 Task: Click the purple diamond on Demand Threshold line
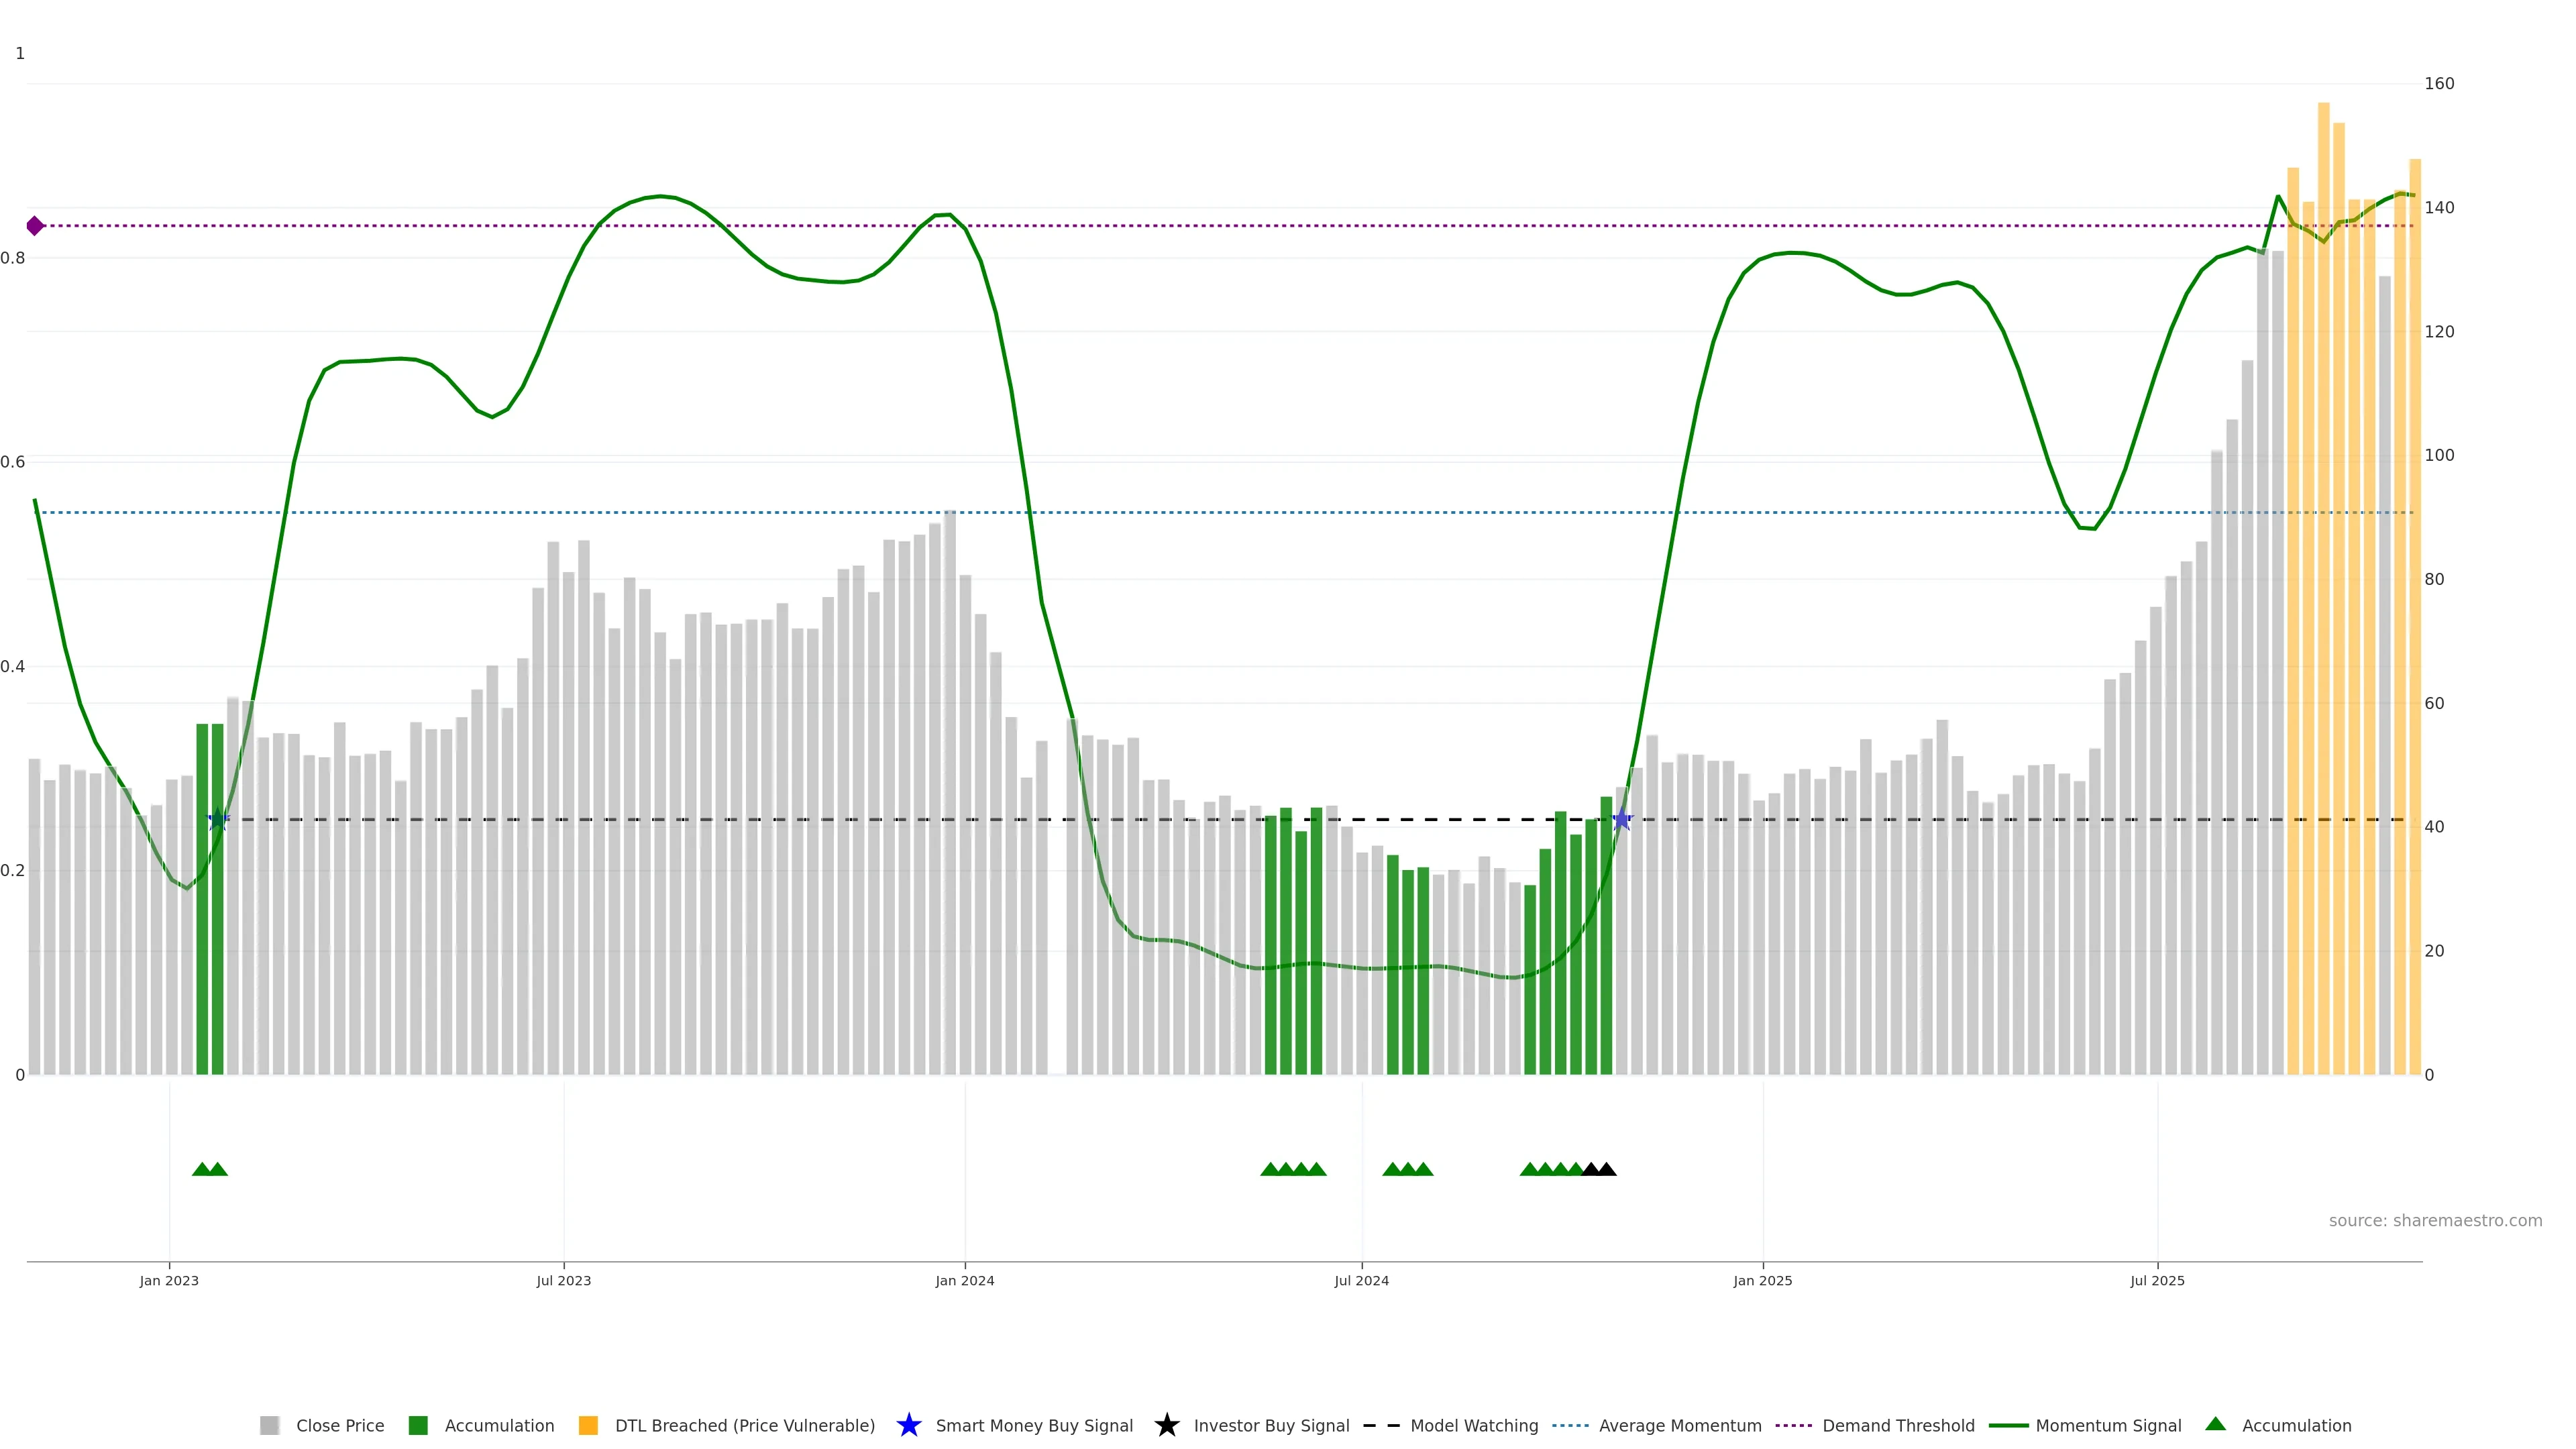pyautogui.click(x=35, y=226)
